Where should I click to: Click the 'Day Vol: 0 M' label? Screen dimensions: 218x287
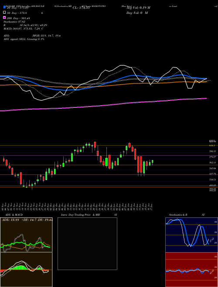point(137,13)
